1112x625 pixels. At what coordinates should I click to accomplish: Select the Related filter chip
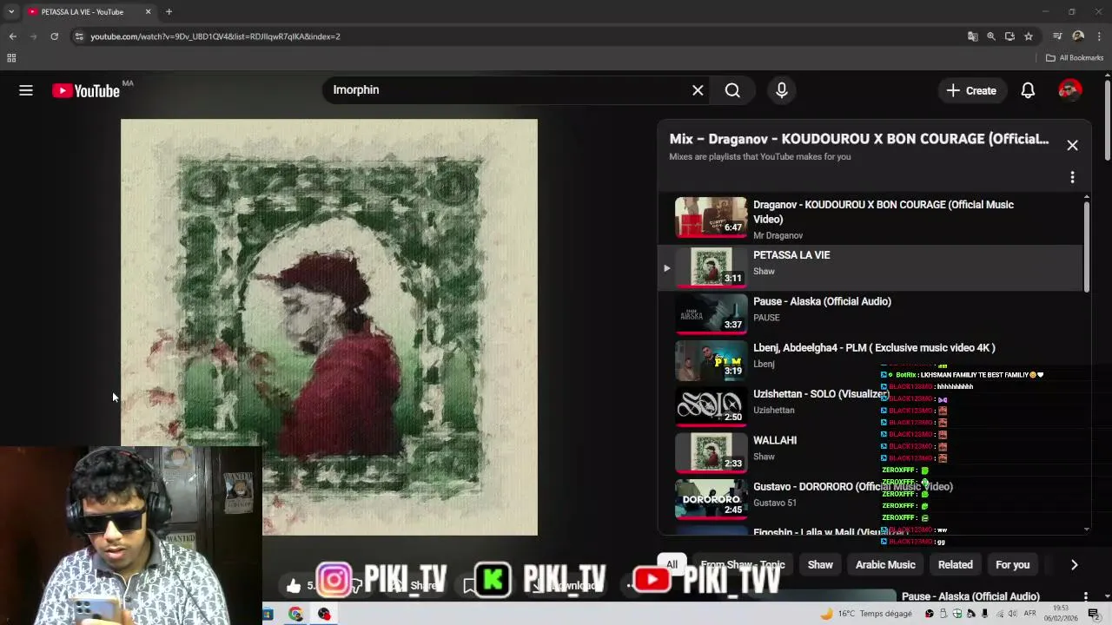coord(955,564)
